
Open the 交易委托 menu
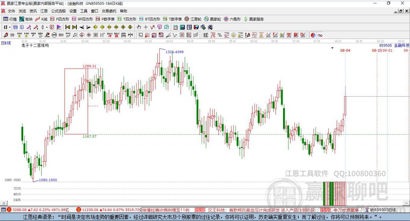[x=109, y=11]
